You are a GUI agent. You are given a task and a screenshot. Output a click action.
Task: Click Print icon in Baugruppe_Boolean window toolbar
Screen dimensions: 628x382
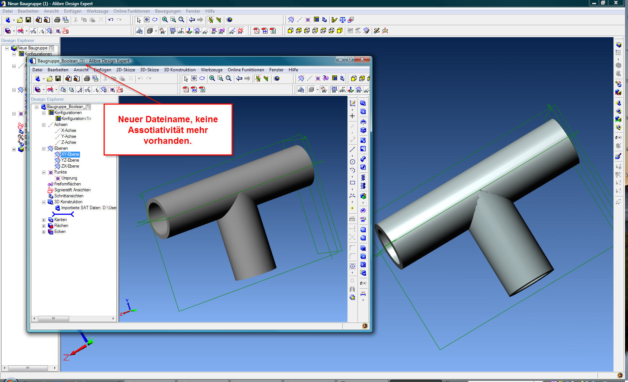coord(87,78)
